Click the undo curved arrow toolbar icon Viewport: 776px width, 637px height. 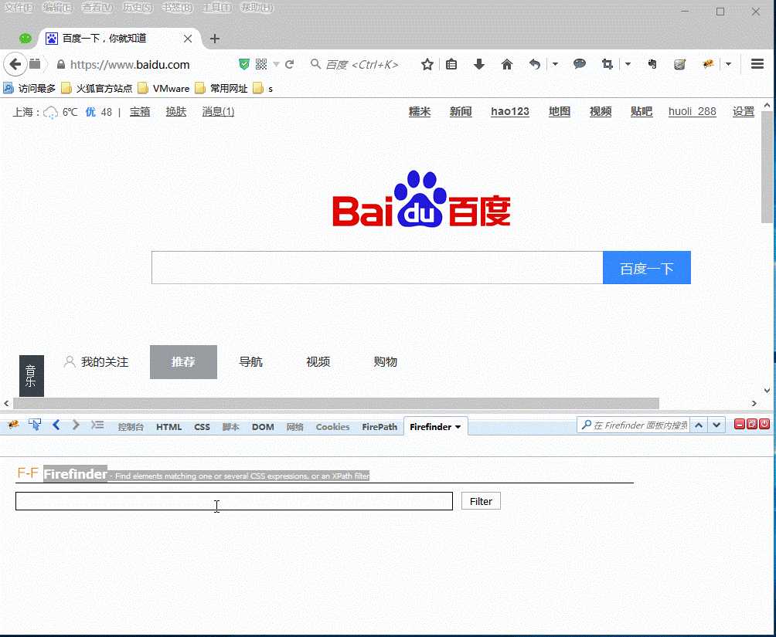click(535, 64)
